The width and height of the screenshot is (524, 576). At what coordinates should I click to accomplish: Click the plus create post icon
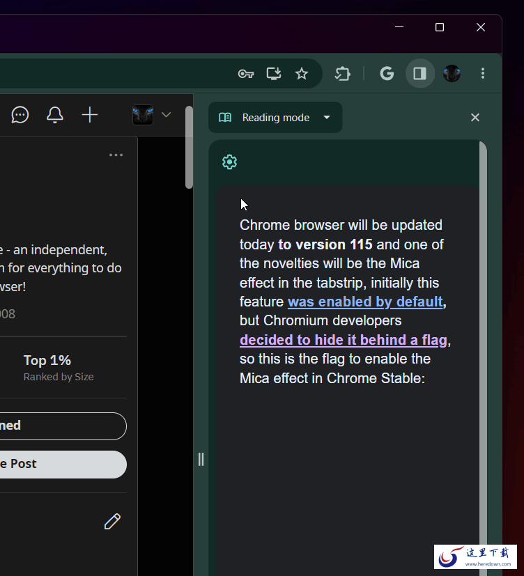[x=90, y=115]
